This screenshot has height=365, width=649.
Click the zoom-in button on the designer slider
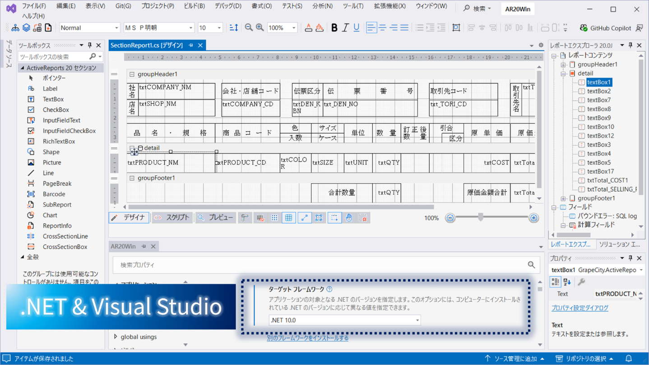[x=534, y=218]
